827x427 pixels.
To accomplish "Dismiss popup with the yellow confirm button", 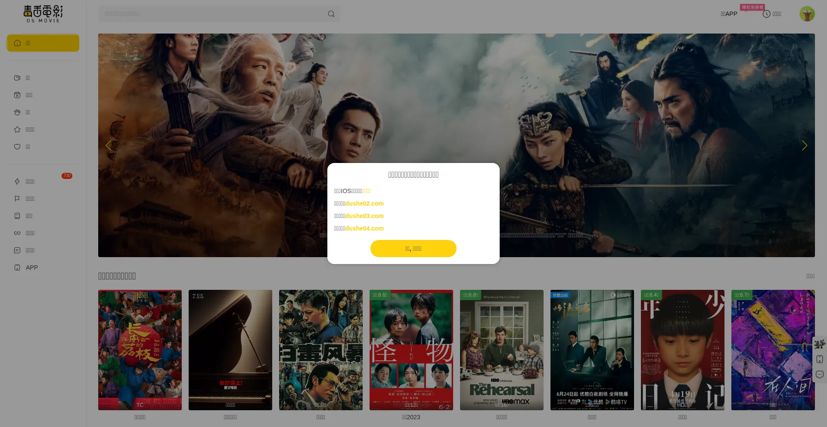I will coord(413,249).
